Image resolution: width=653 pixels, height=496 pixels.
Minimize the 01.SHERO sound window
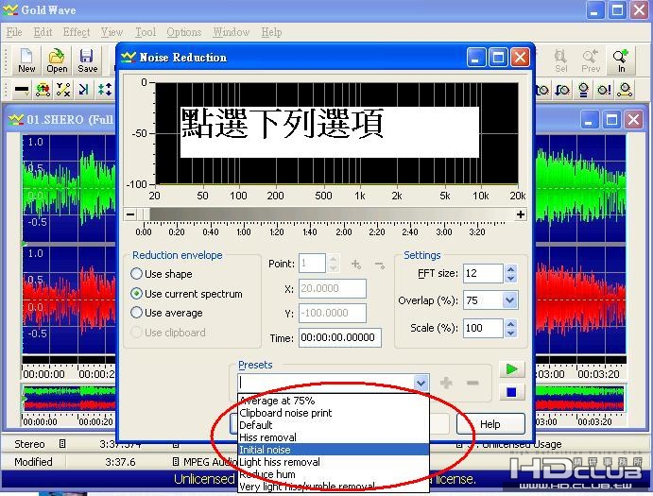coord(589,120)
